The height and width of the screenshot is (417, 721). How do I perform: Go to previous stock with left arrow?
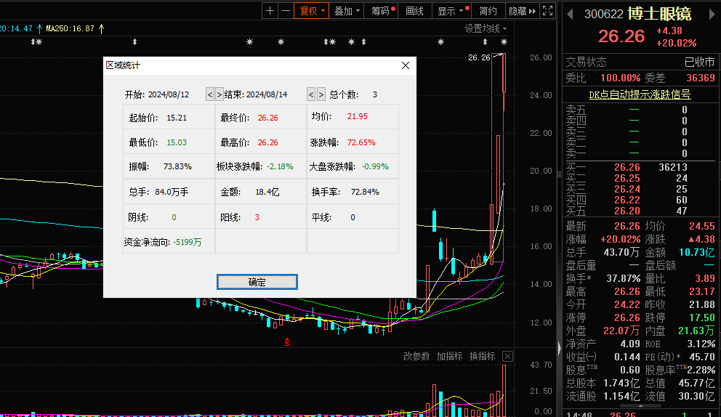(570, 15)
